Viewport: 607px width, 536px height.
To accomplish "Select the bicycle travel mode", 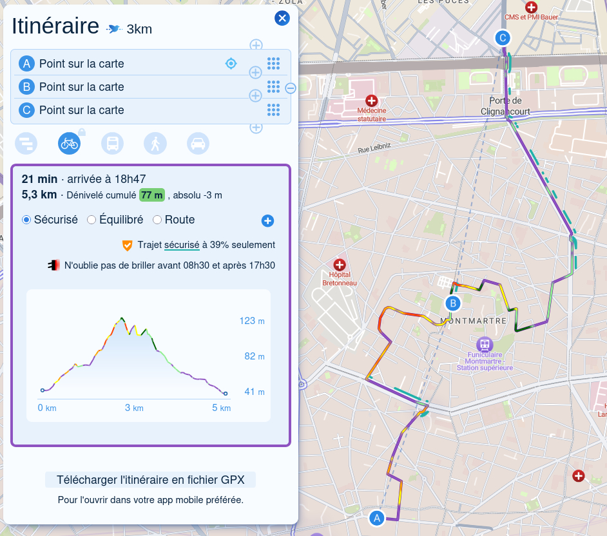I will pos(69,143).
